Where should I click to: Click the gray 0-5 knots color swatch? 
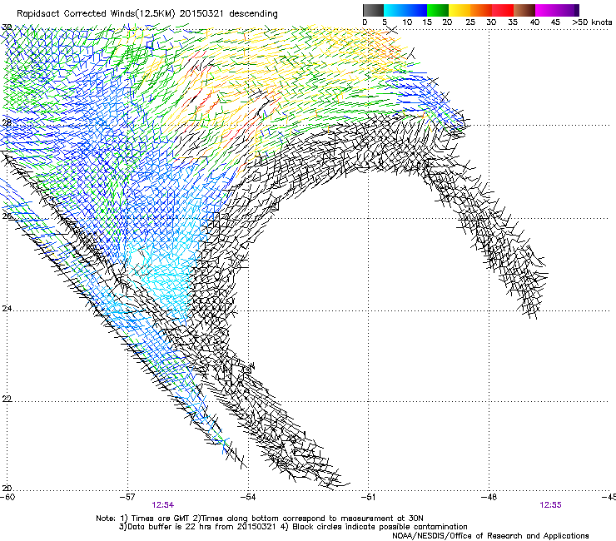point(373,10)
